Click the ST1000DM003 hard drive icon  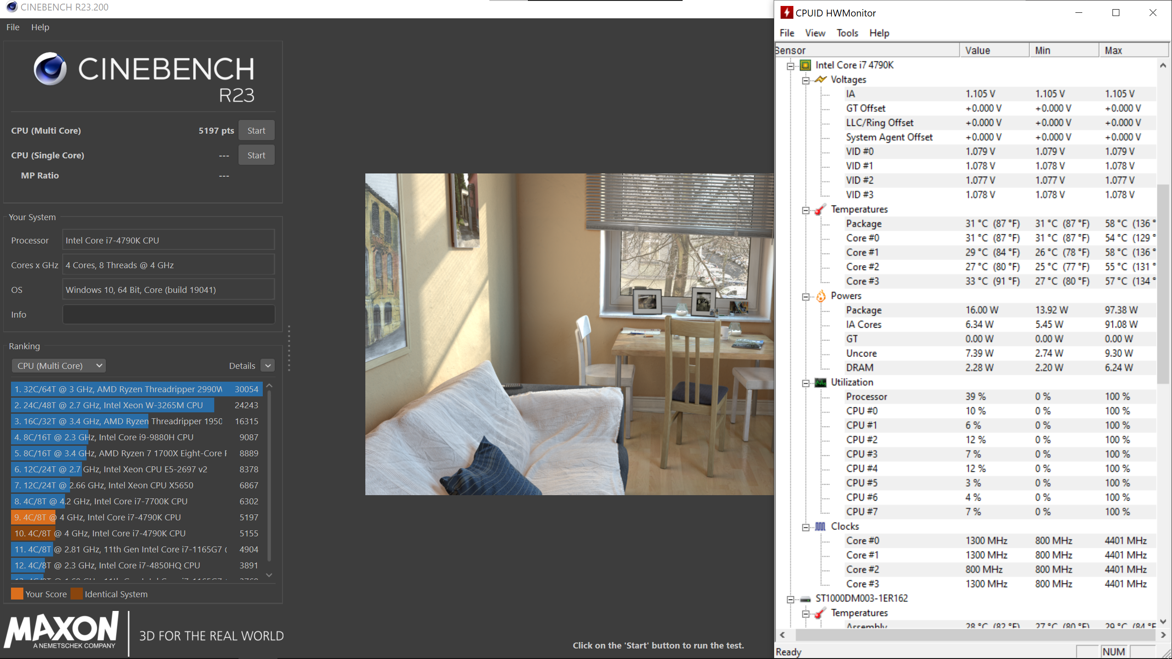[805, 599]
